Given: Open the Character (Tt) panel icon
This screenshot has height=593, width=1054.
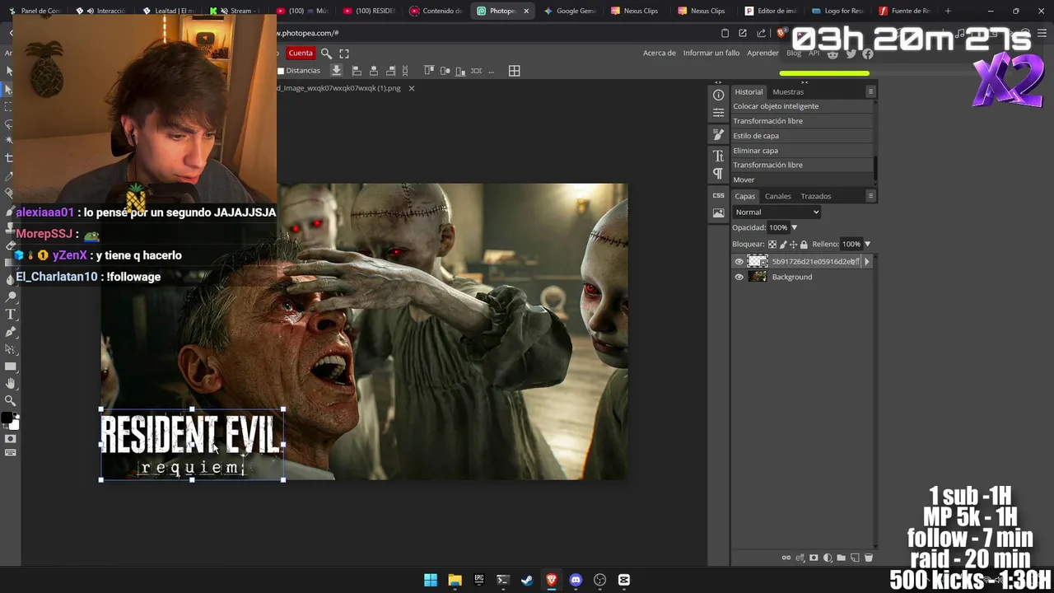Looking at the screenshot, I should [x=719, y=156].
